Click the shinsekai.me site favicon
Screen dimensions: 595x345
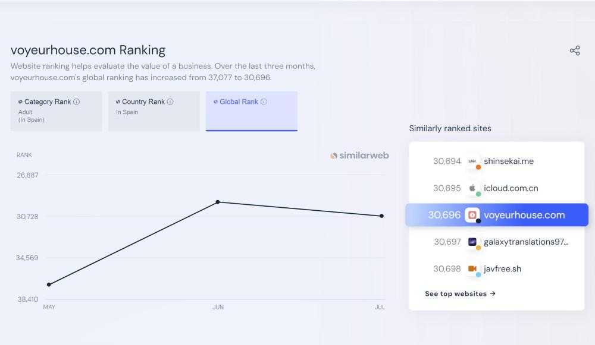point(472,162)
